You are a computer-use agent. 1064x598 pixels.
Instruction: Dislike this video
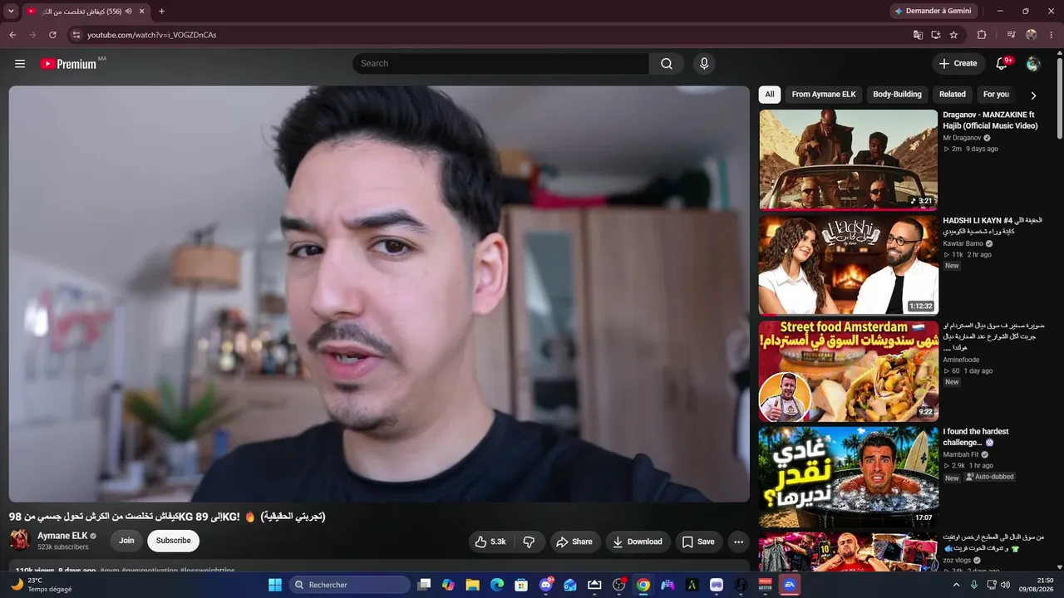tap(530, 542)
